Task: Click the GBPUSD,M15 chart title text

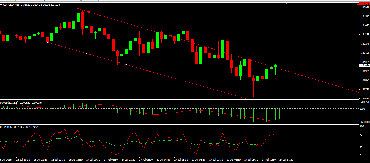Action: 12,5
